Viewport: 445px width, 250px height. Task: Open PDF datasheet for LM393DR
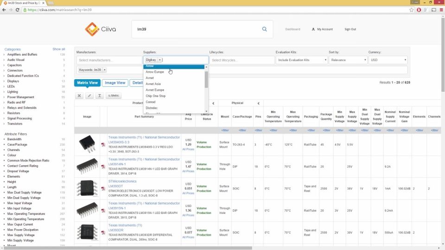click(x=103, y=232)
